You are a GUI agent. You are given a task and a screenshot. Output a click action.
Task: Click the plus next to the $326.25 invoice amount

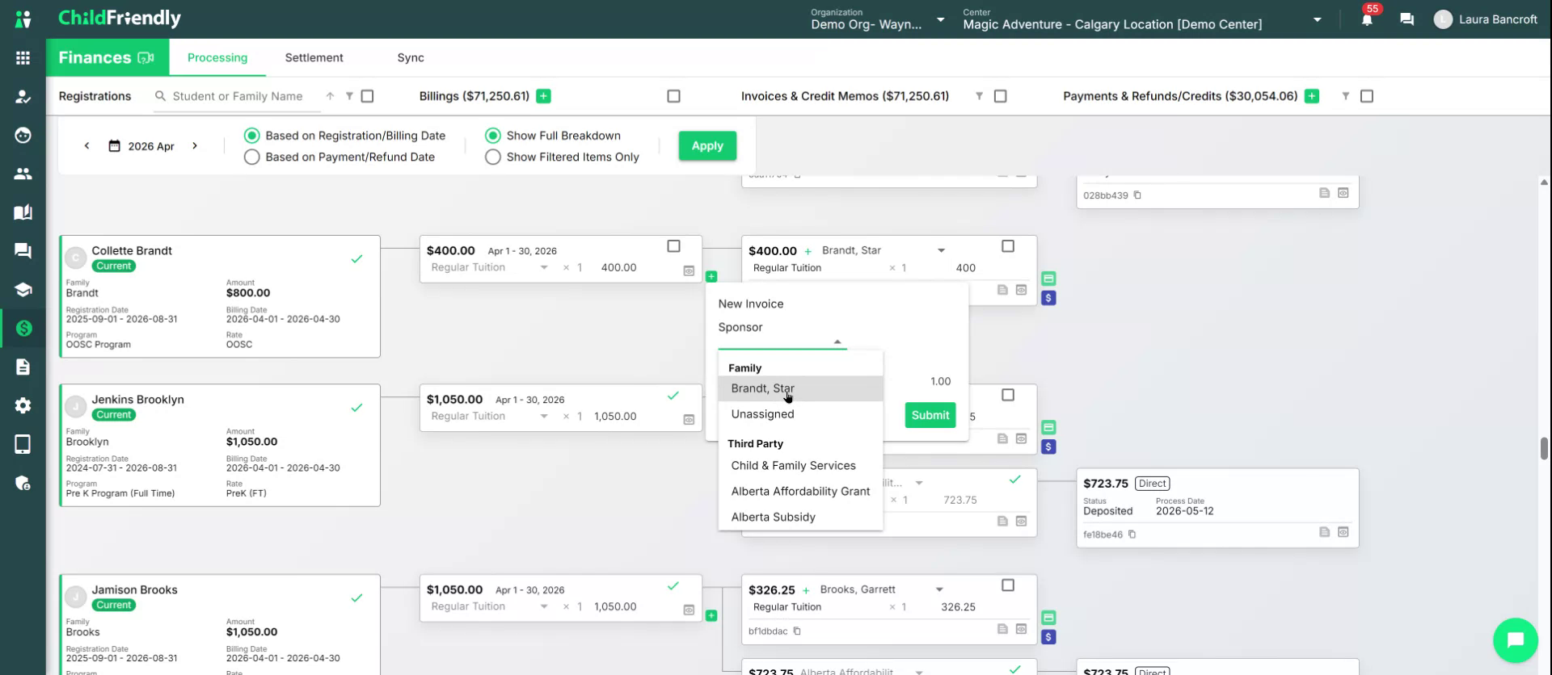point(806,590)
